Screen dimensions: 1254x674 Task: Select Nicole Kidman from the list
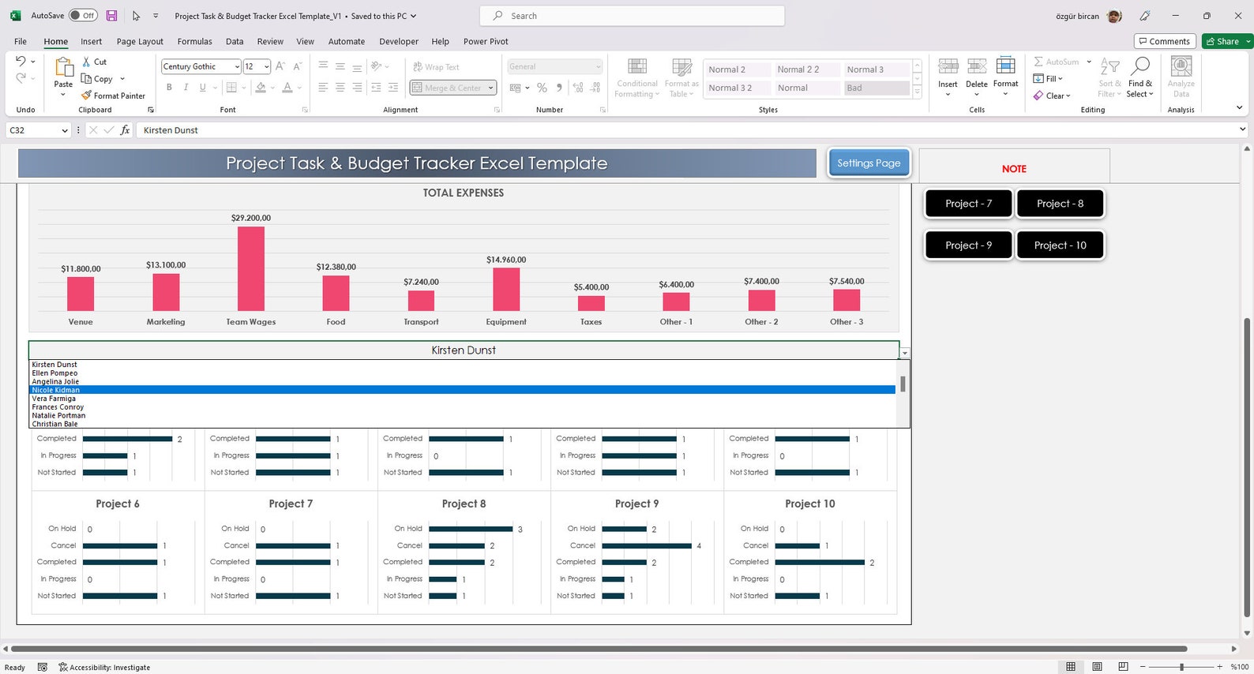click(x=463, y=390)
